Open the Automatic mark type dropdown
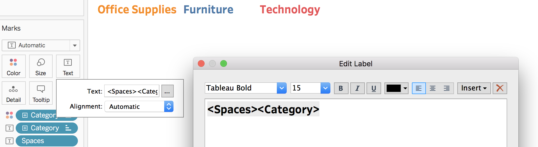The height and width of the screenshot is (147, 538). click(x=41, y=45)
